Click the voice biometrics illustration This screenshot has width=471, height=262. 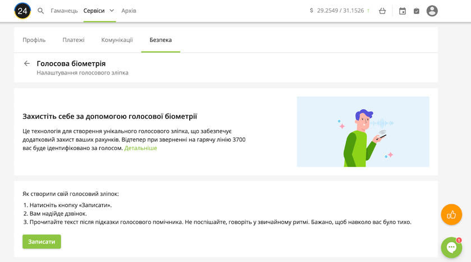(x=363, y=132)
